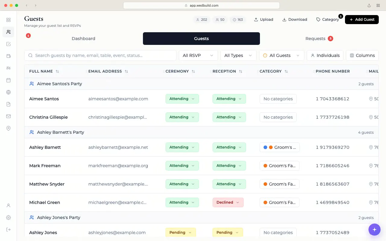Click the Add Guest button
Screen dimensions: 386x241
(x=362, y=20)
